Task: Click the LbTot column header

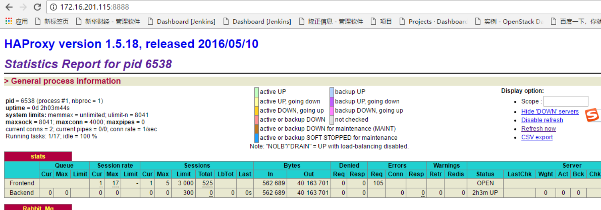Action: point(225,174)
